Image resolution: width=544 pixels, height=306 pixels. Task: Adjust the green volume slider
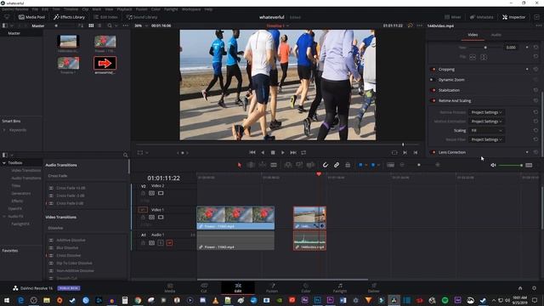(x=510, y=166)
